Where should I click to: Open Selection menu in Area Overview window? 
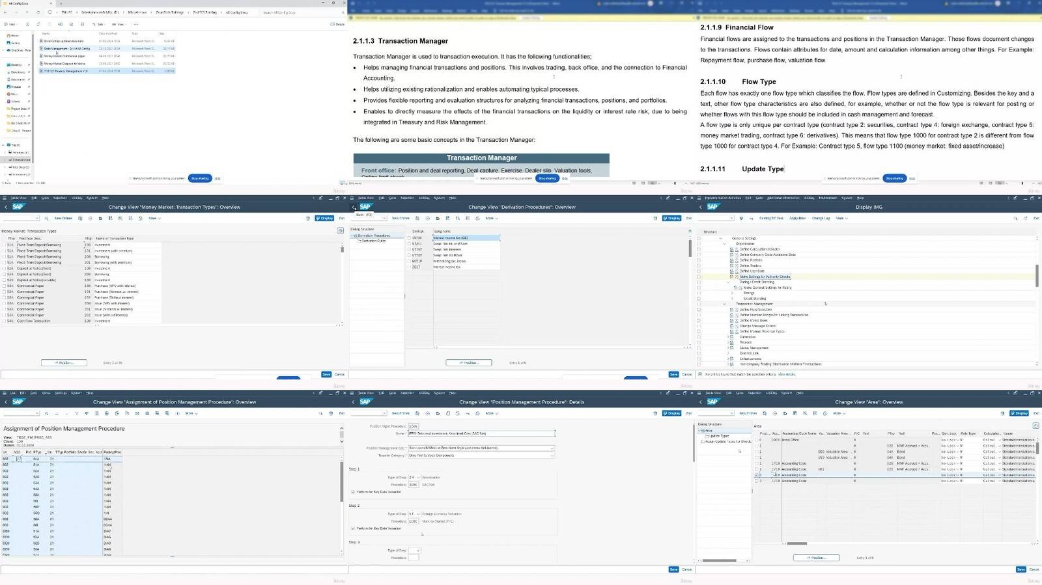coord(755,393)
